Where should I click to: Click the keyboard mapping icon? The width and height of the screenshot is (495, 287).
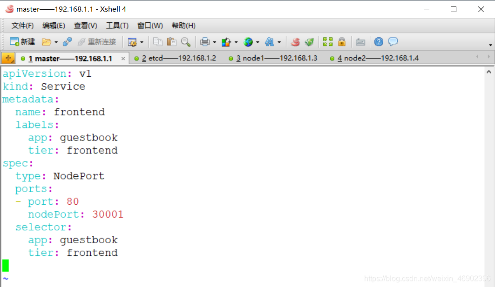pyautogui.click(x=360, y=41)
